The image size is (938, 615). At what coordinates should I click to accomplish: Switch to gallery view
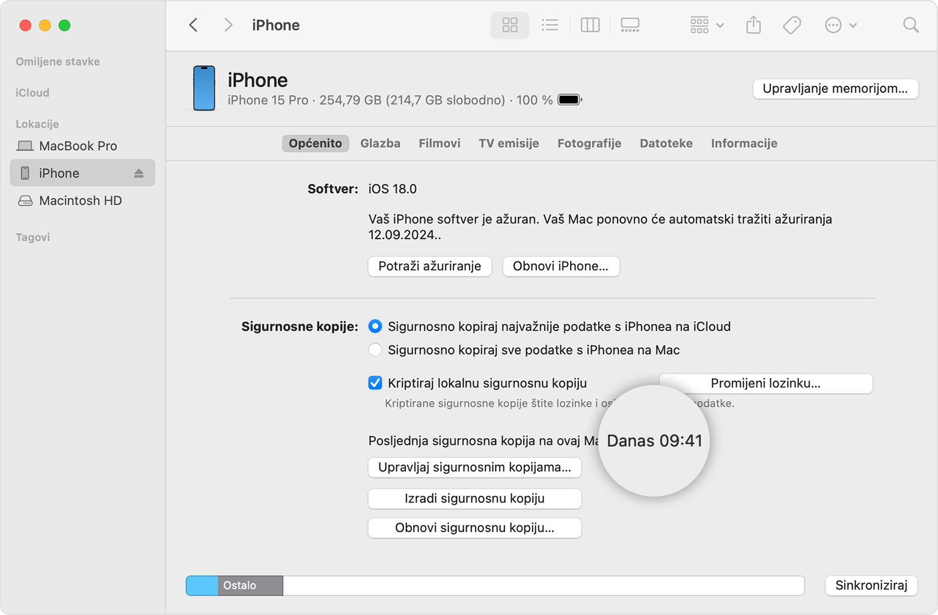630,25
